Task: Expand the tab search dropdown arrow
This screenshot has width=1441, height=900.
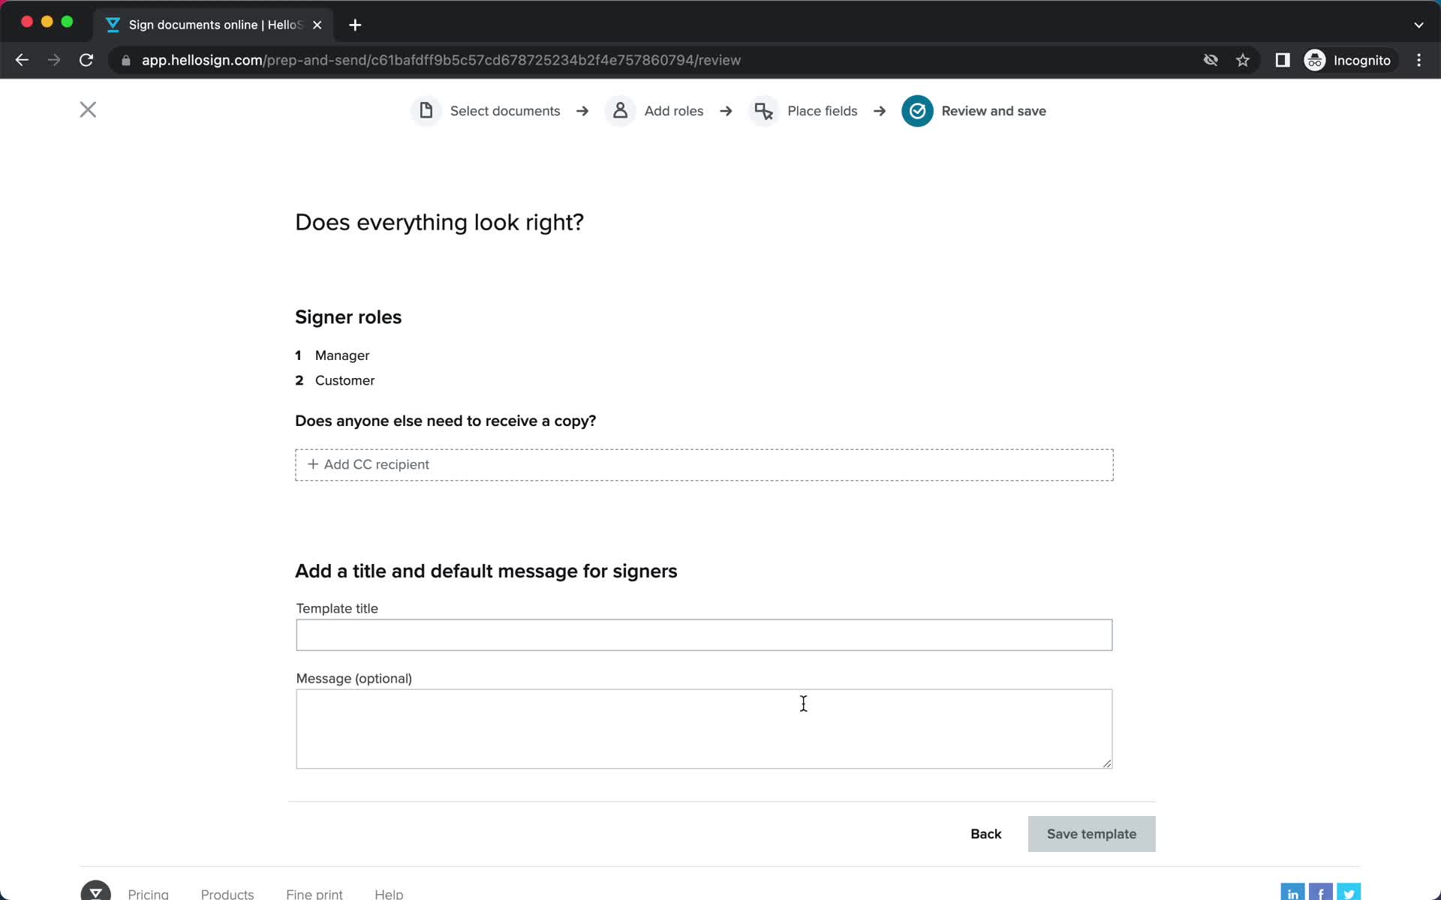Action: 1418,25
